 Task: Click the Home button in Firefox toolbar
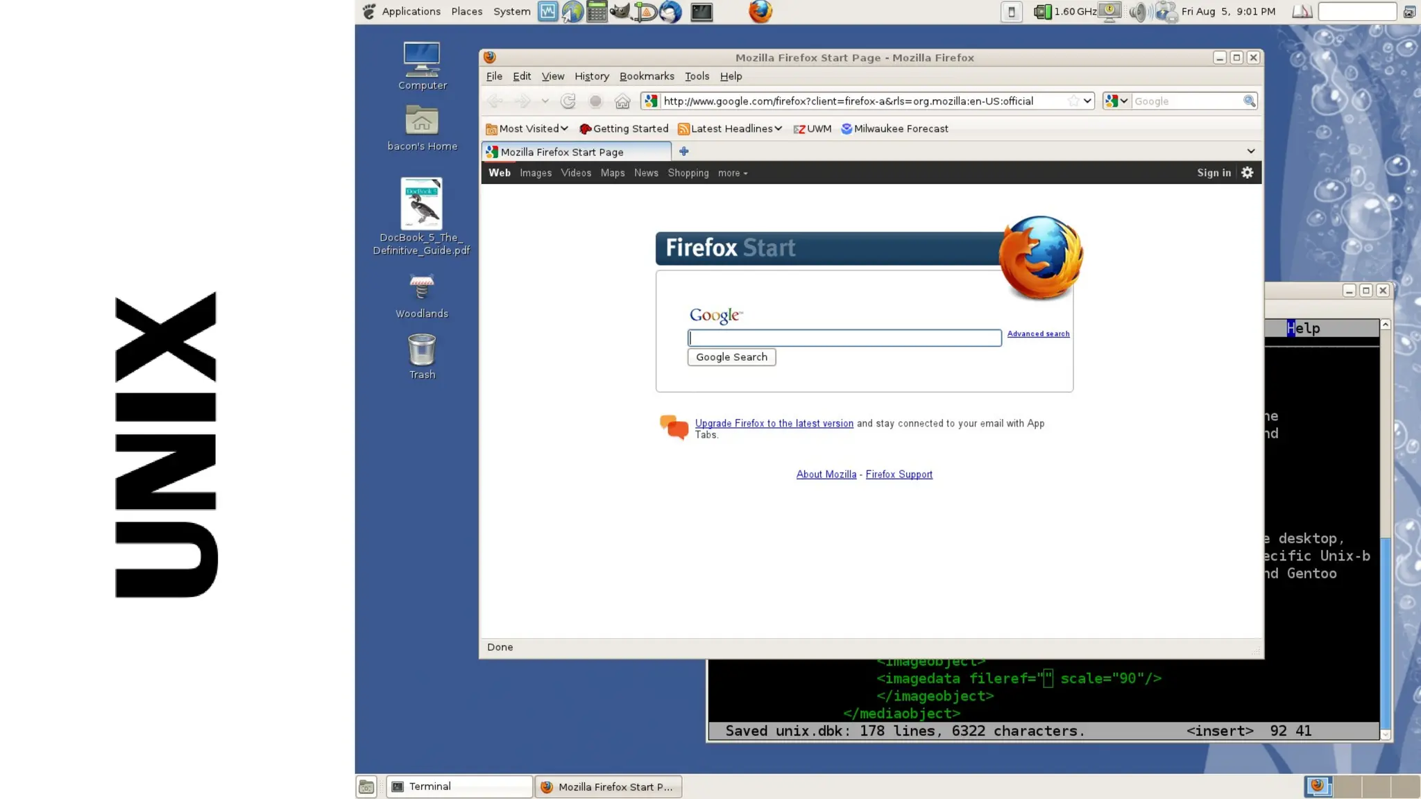tap(622, 101)
